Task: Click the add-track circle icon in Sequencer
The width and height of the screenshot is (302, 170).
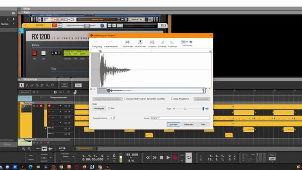Action: point(55,92)
